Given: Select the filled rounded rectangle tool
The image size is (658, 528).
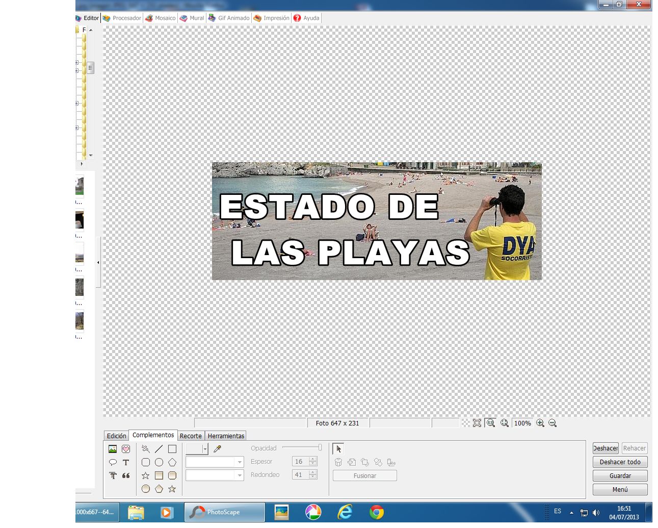Looking at the screenshot, I should 172,475.
